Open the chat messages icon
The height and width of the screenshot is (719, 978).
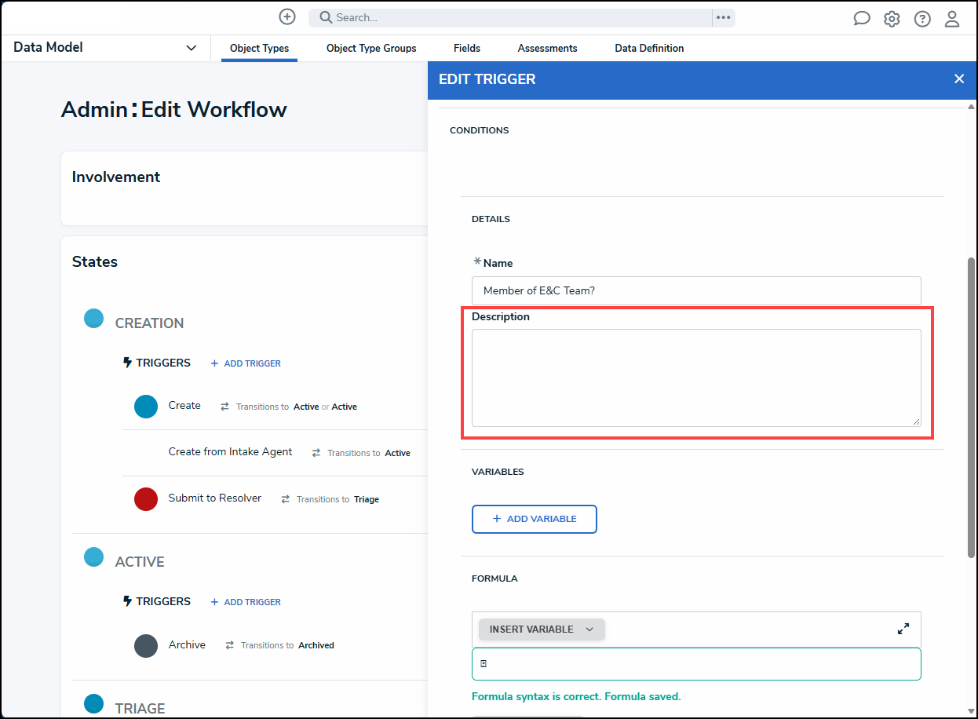coord(862,19)
